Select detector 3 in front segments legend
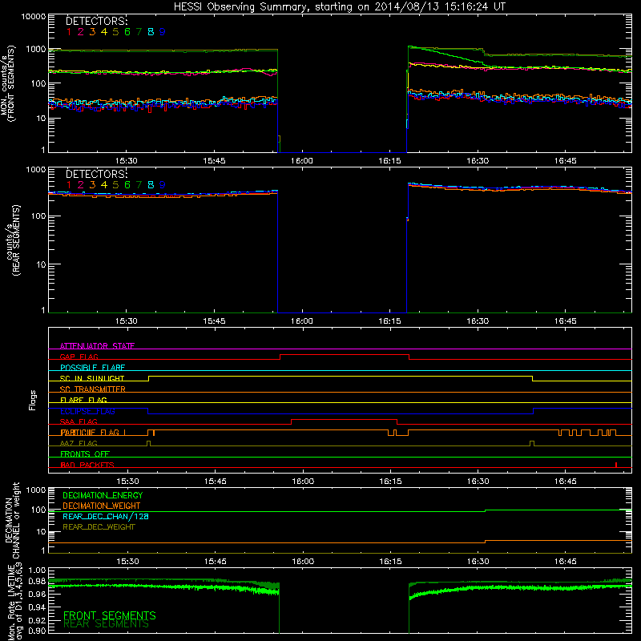The image size is (641, 641). point(92,32)
